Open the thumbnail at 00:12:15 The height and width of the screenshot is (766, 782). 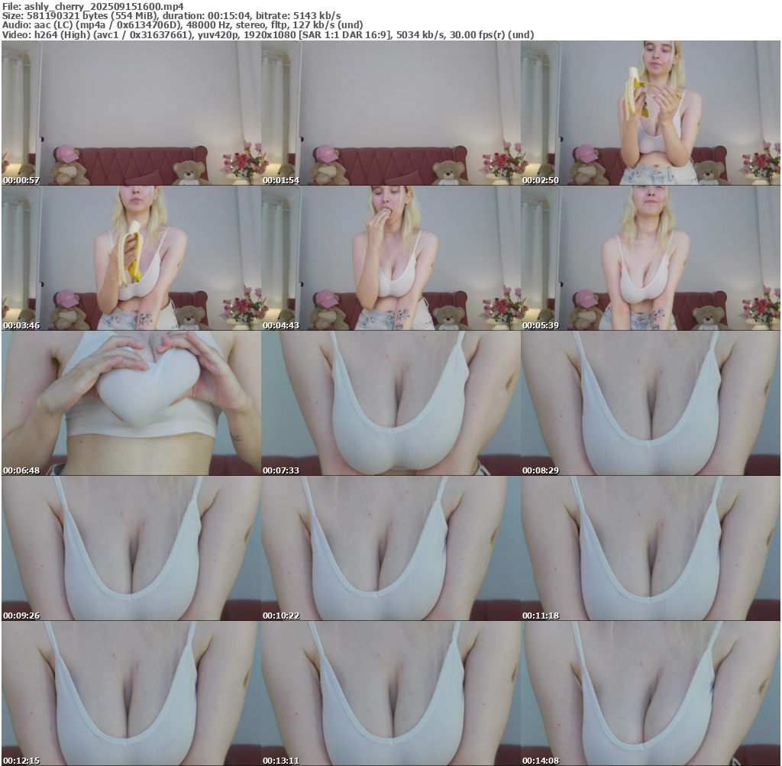coord(131,693)
